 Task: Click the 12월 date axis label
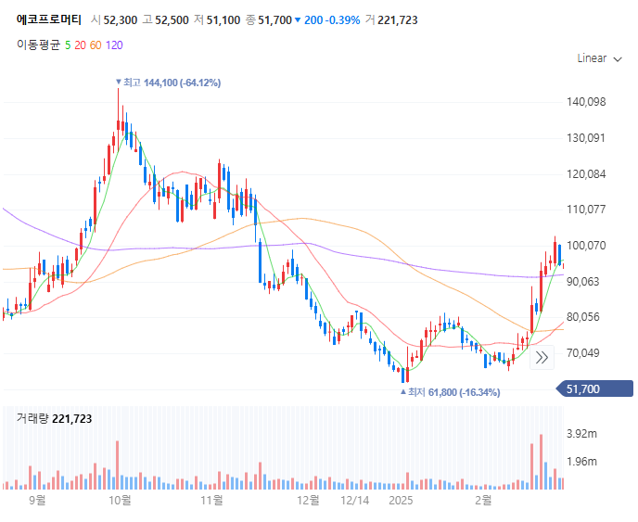[308, 500]
